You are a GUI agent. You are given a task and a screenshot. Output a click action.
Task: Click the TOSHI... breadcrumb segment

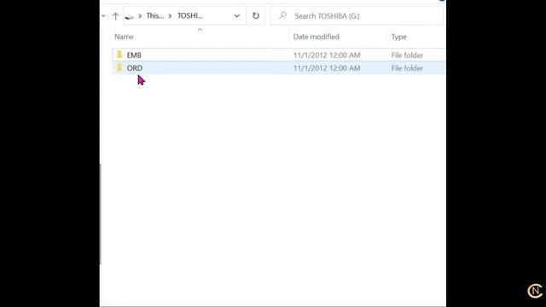pos(189,15)
